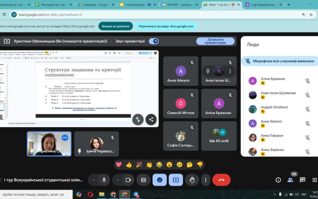
Task: Click the raise hand button
Action: coord(192,180)
